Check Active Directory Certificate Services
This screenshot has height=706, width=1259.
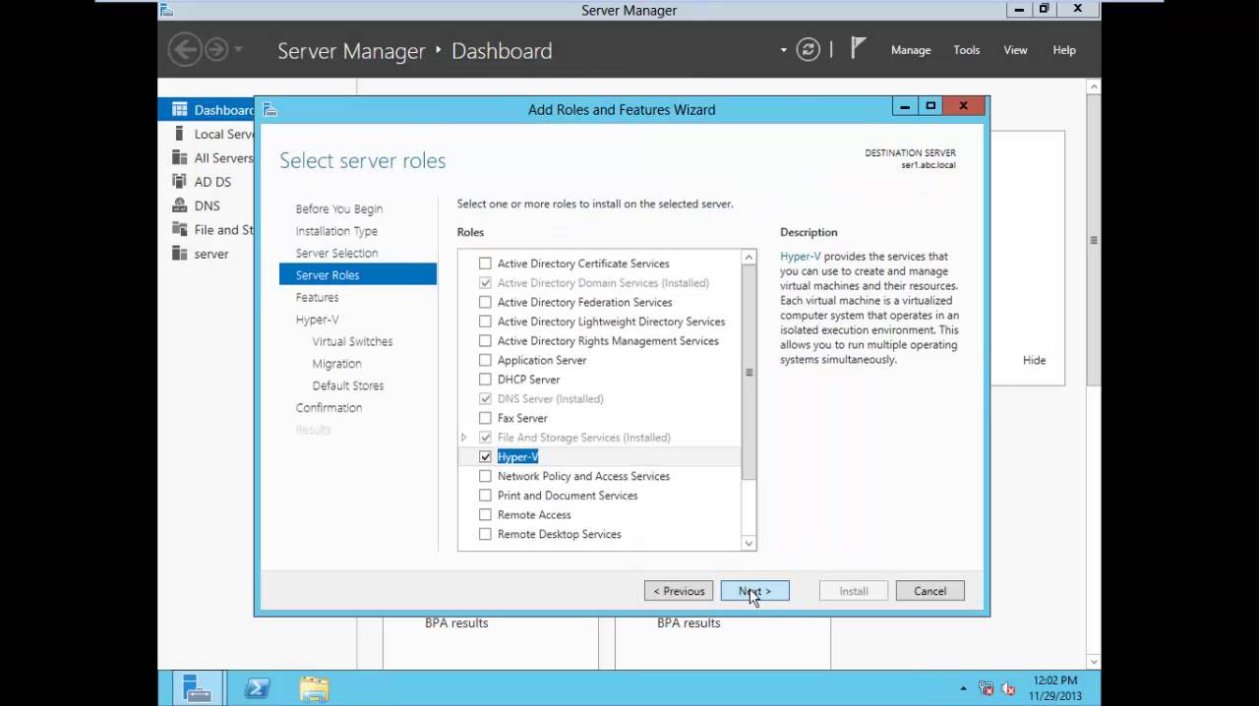coord(485,264)
